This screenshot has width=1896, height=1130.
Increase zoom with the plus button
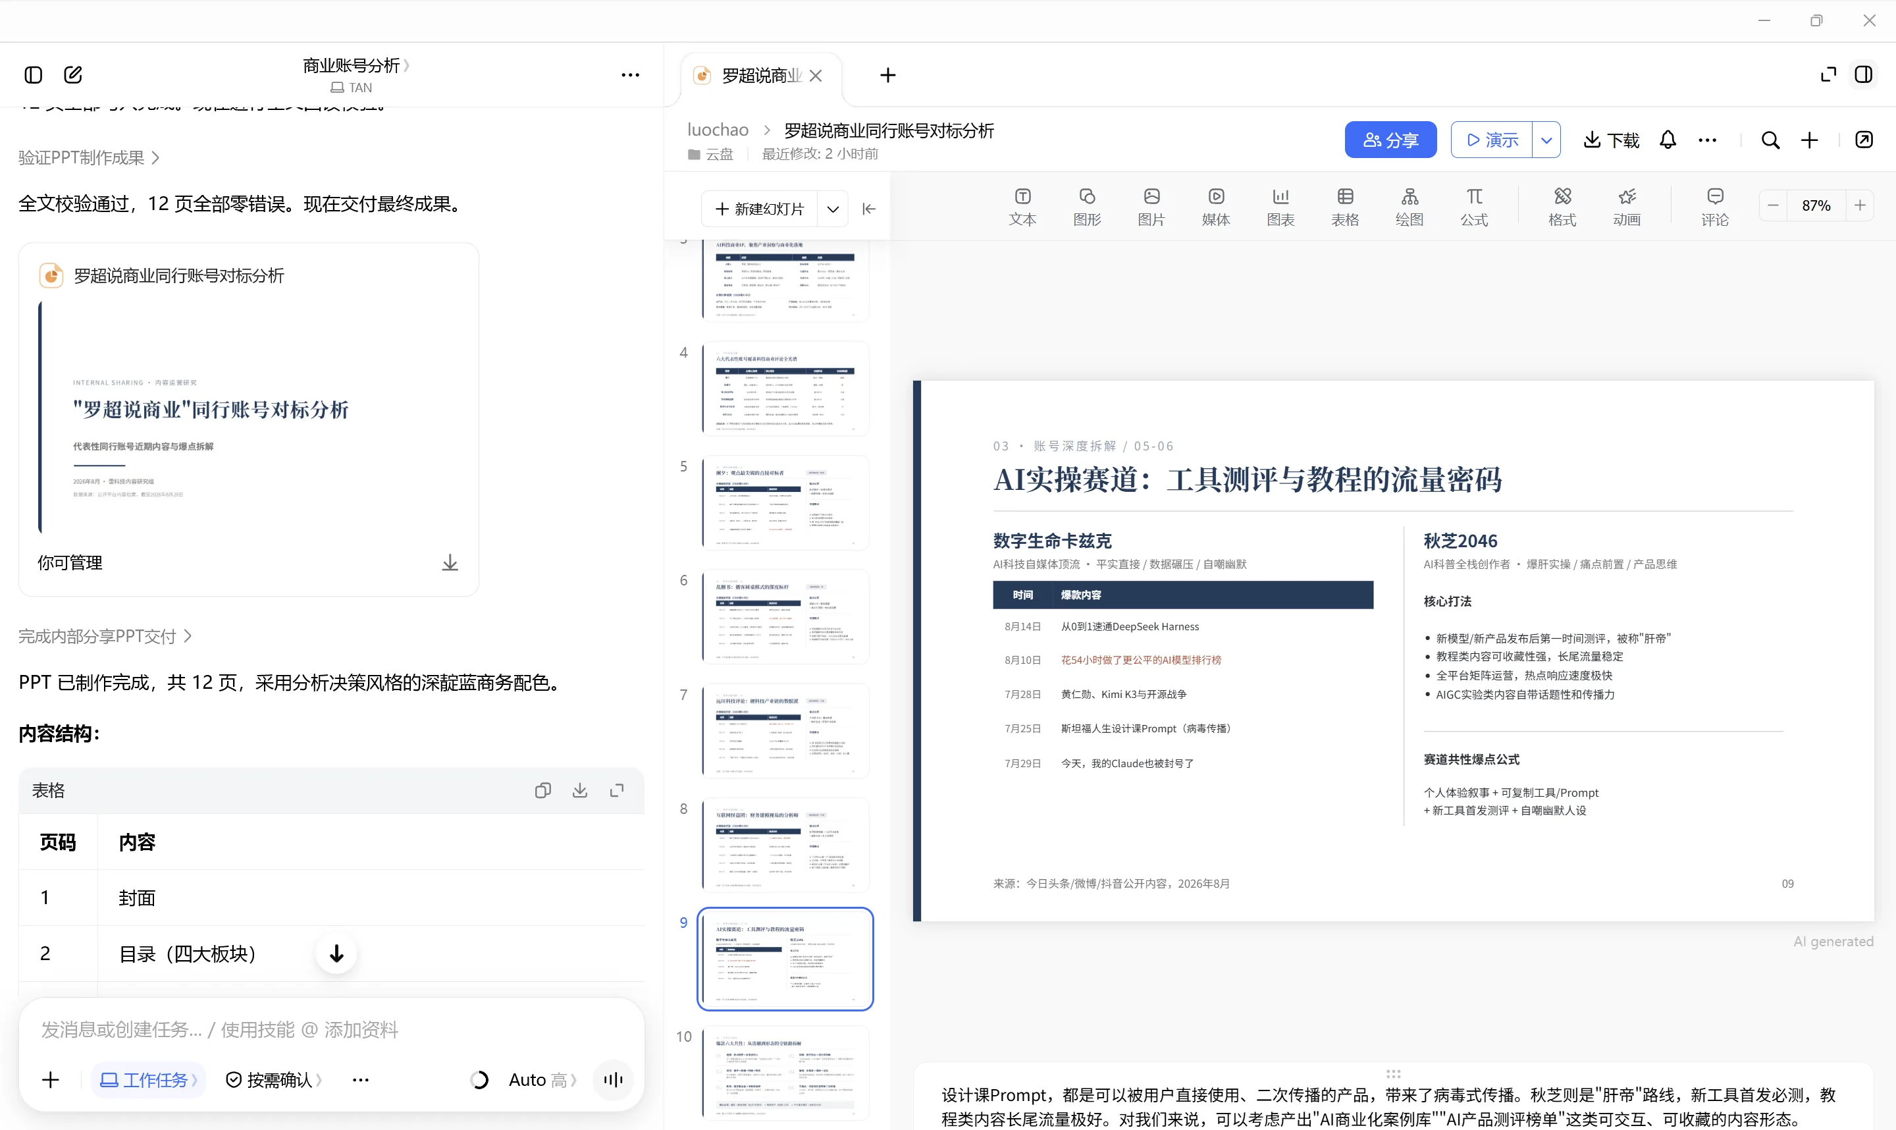[1860, 205]
